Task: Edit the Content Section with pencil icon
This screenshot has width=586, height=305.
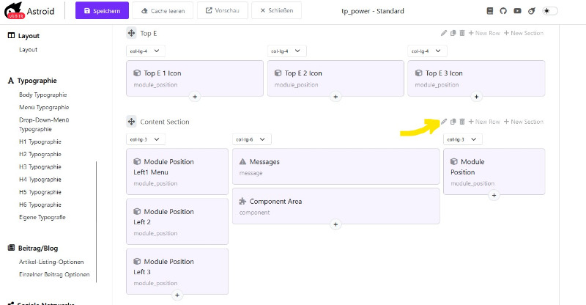Action: [444, 122]
